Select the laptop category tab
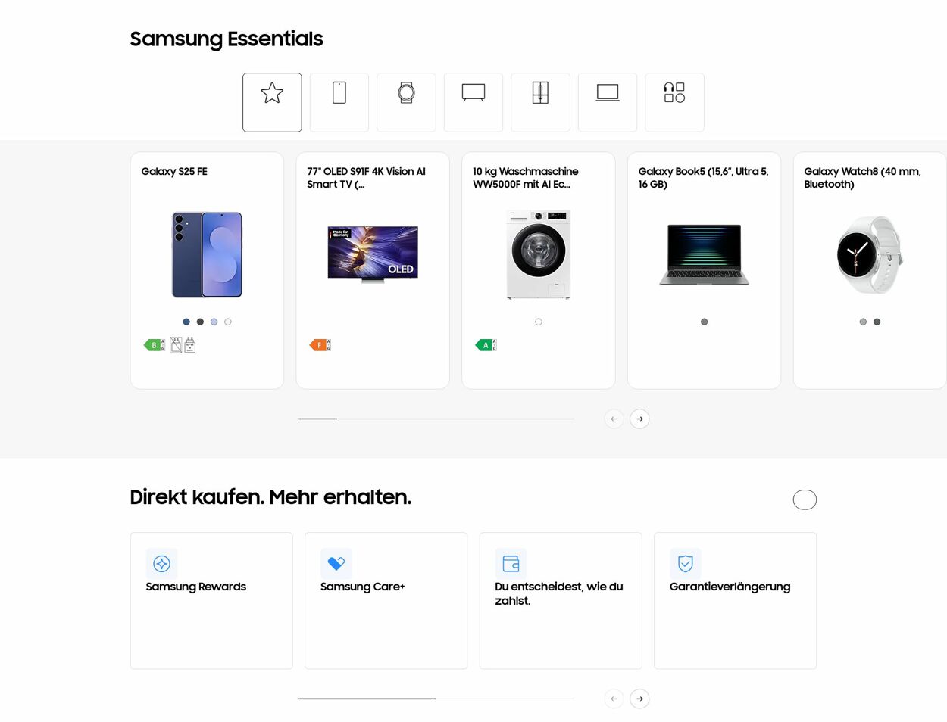The image size is (947, 722). (608, 102)
